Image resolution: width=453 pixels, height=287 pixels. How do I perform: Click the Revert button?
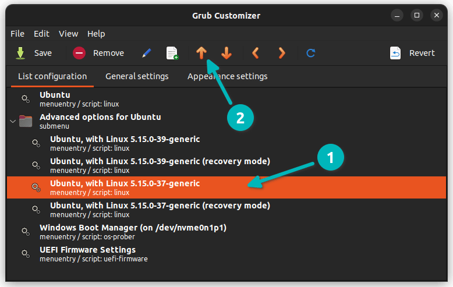pyautogui.click(x=412, y=54)
